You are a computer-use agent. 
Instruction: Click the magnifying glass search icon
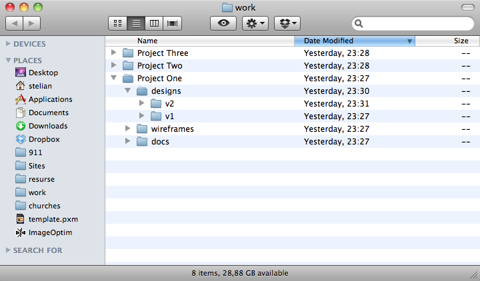coord(359,23)
